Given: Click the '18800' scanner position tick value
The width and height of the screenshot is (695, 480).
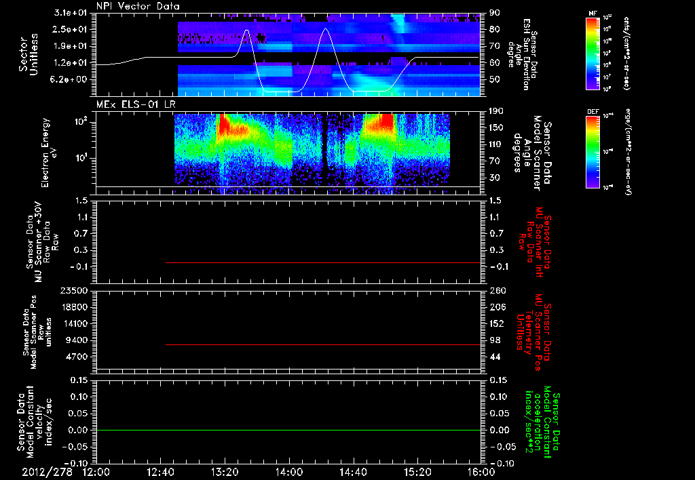Looking at the screenshot, I should 73,307.
